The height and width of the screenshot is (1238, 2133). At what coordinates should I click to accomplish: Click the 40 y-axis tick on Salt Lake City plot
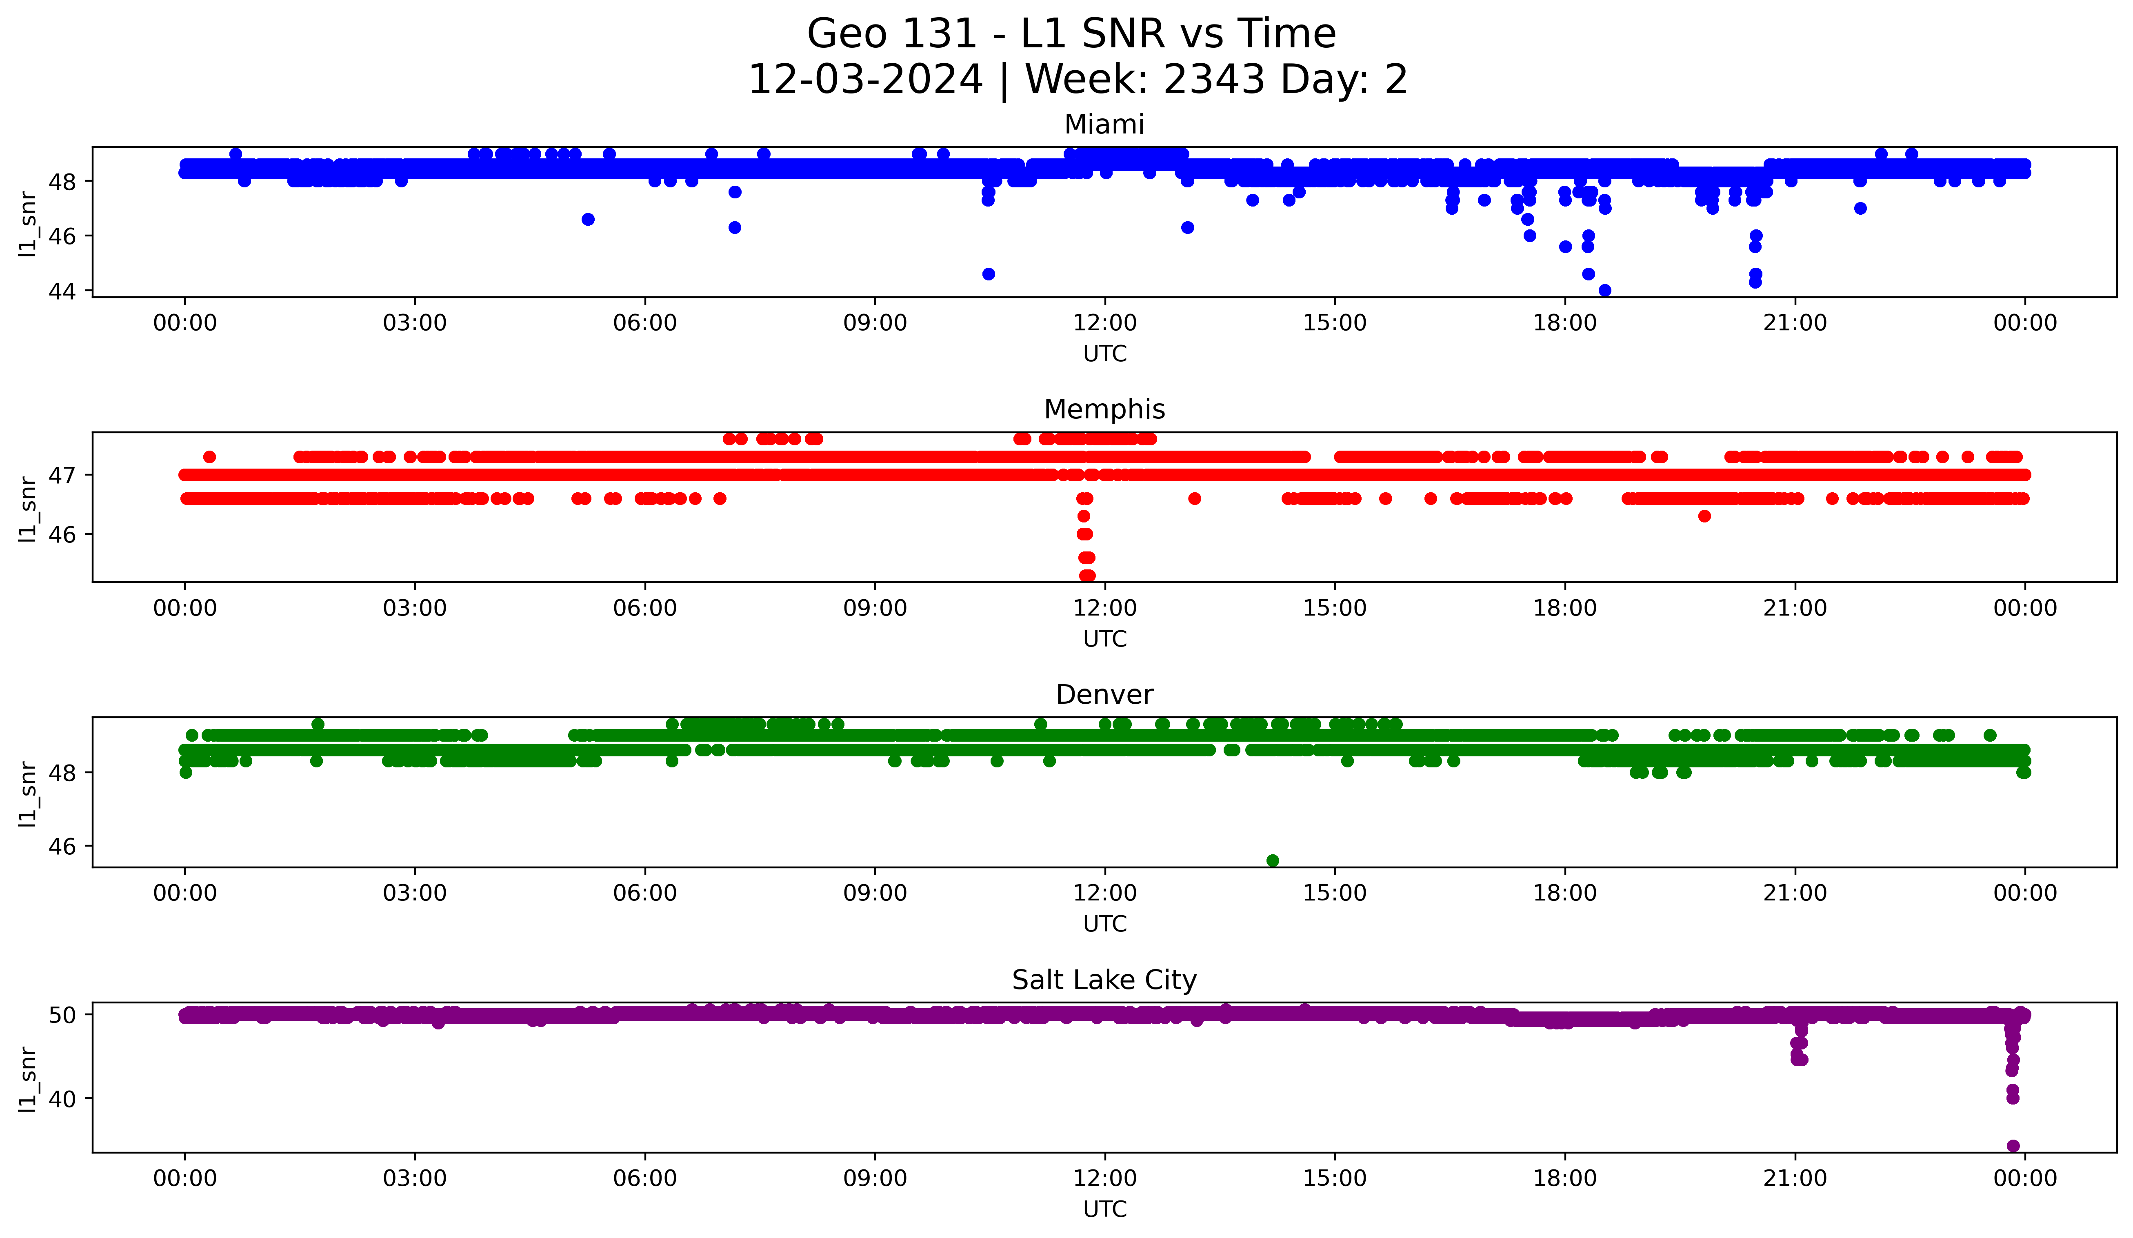62,1098
